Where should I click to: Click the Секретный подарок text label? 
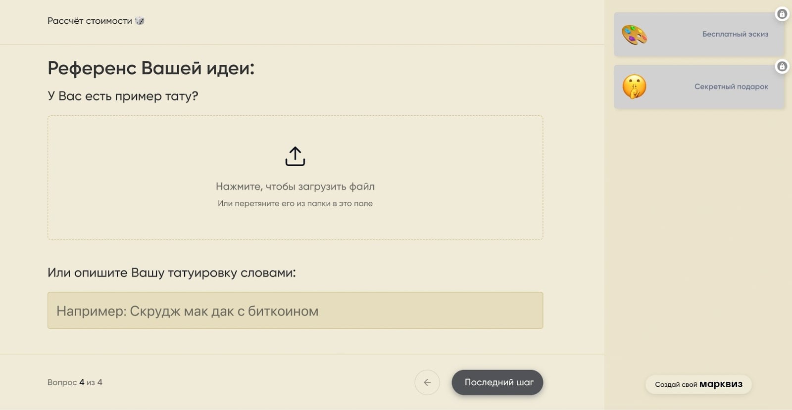(731, 86)
